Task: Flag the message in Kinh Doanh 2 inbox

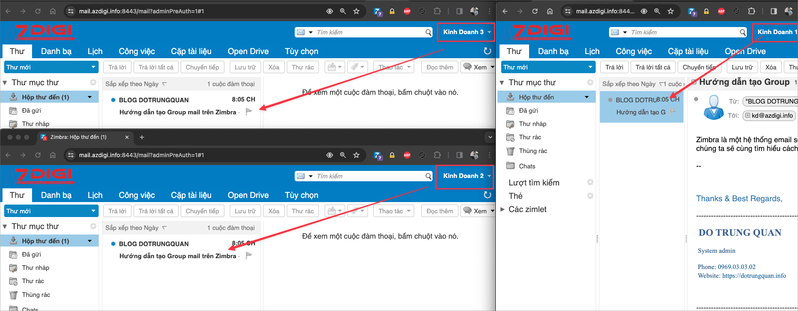Action: coord(249,256)
